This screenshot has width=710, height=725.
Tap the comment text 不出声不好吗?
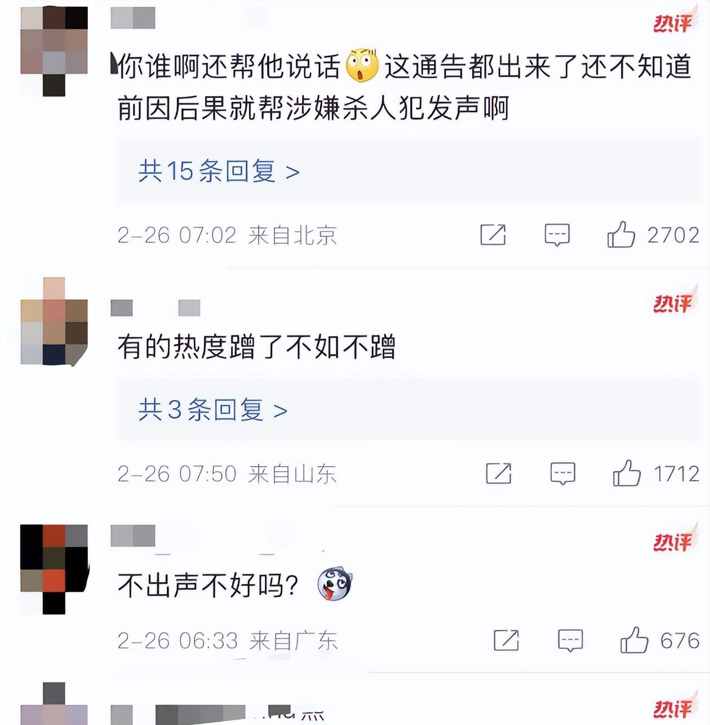click(208, 586)
